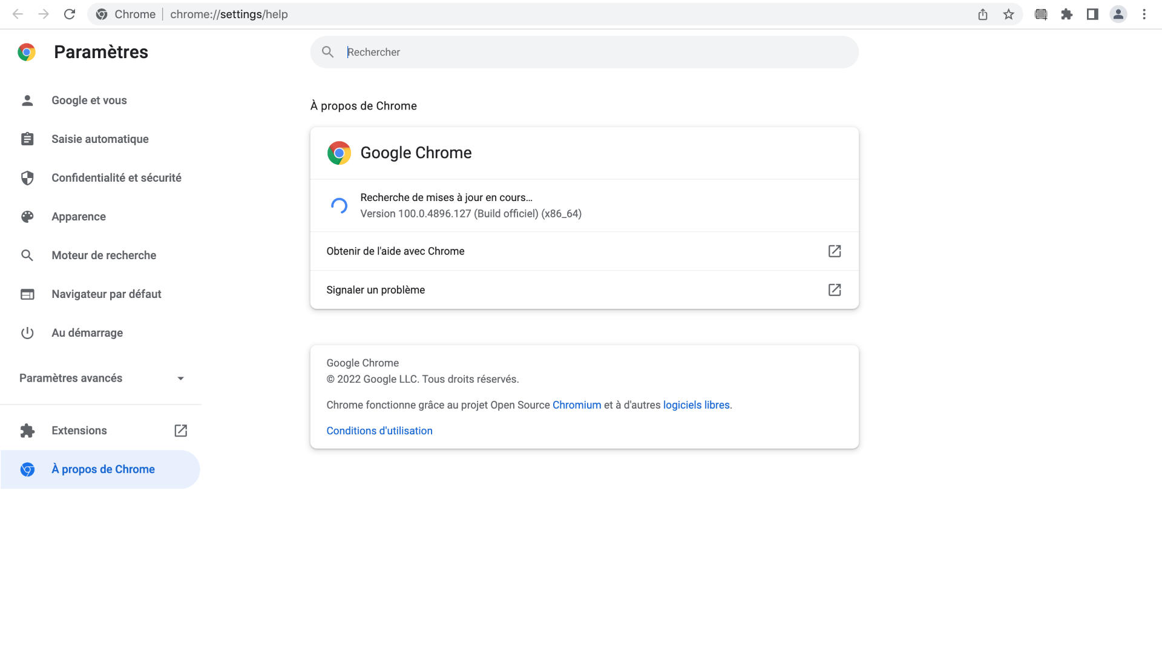Open Signaler un problème row
The image size is (1162, 654).
click(x=584, y=290)
